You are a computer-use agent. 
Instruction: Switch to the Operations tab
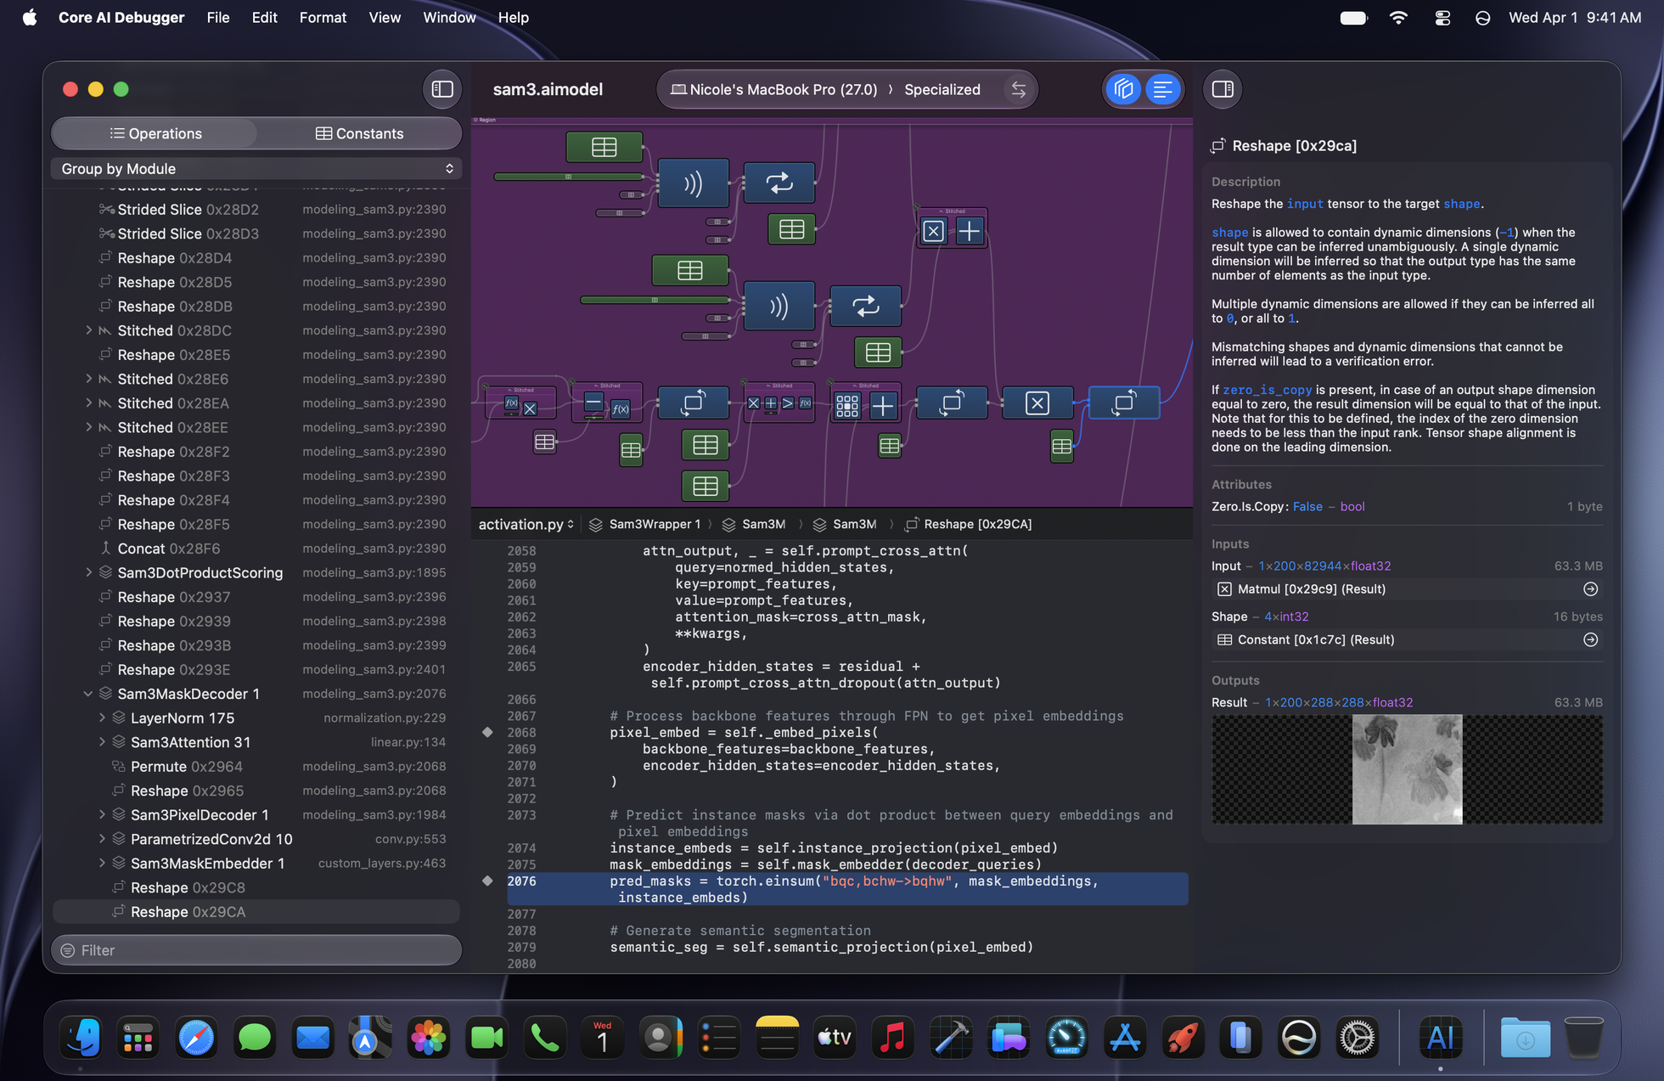click(x=155, y=133)
